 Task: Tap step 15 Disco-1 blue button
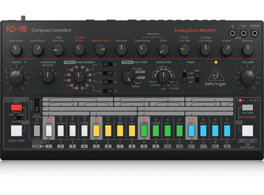(215, 131)
